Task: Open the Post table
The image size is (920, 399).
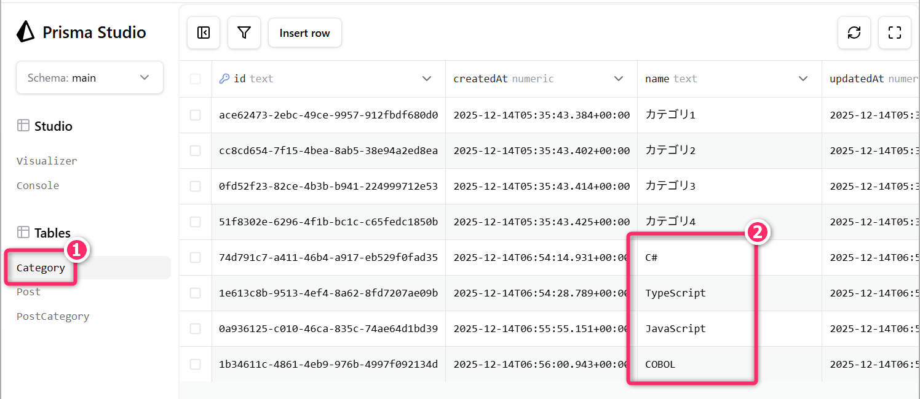Action: (29, 292)
